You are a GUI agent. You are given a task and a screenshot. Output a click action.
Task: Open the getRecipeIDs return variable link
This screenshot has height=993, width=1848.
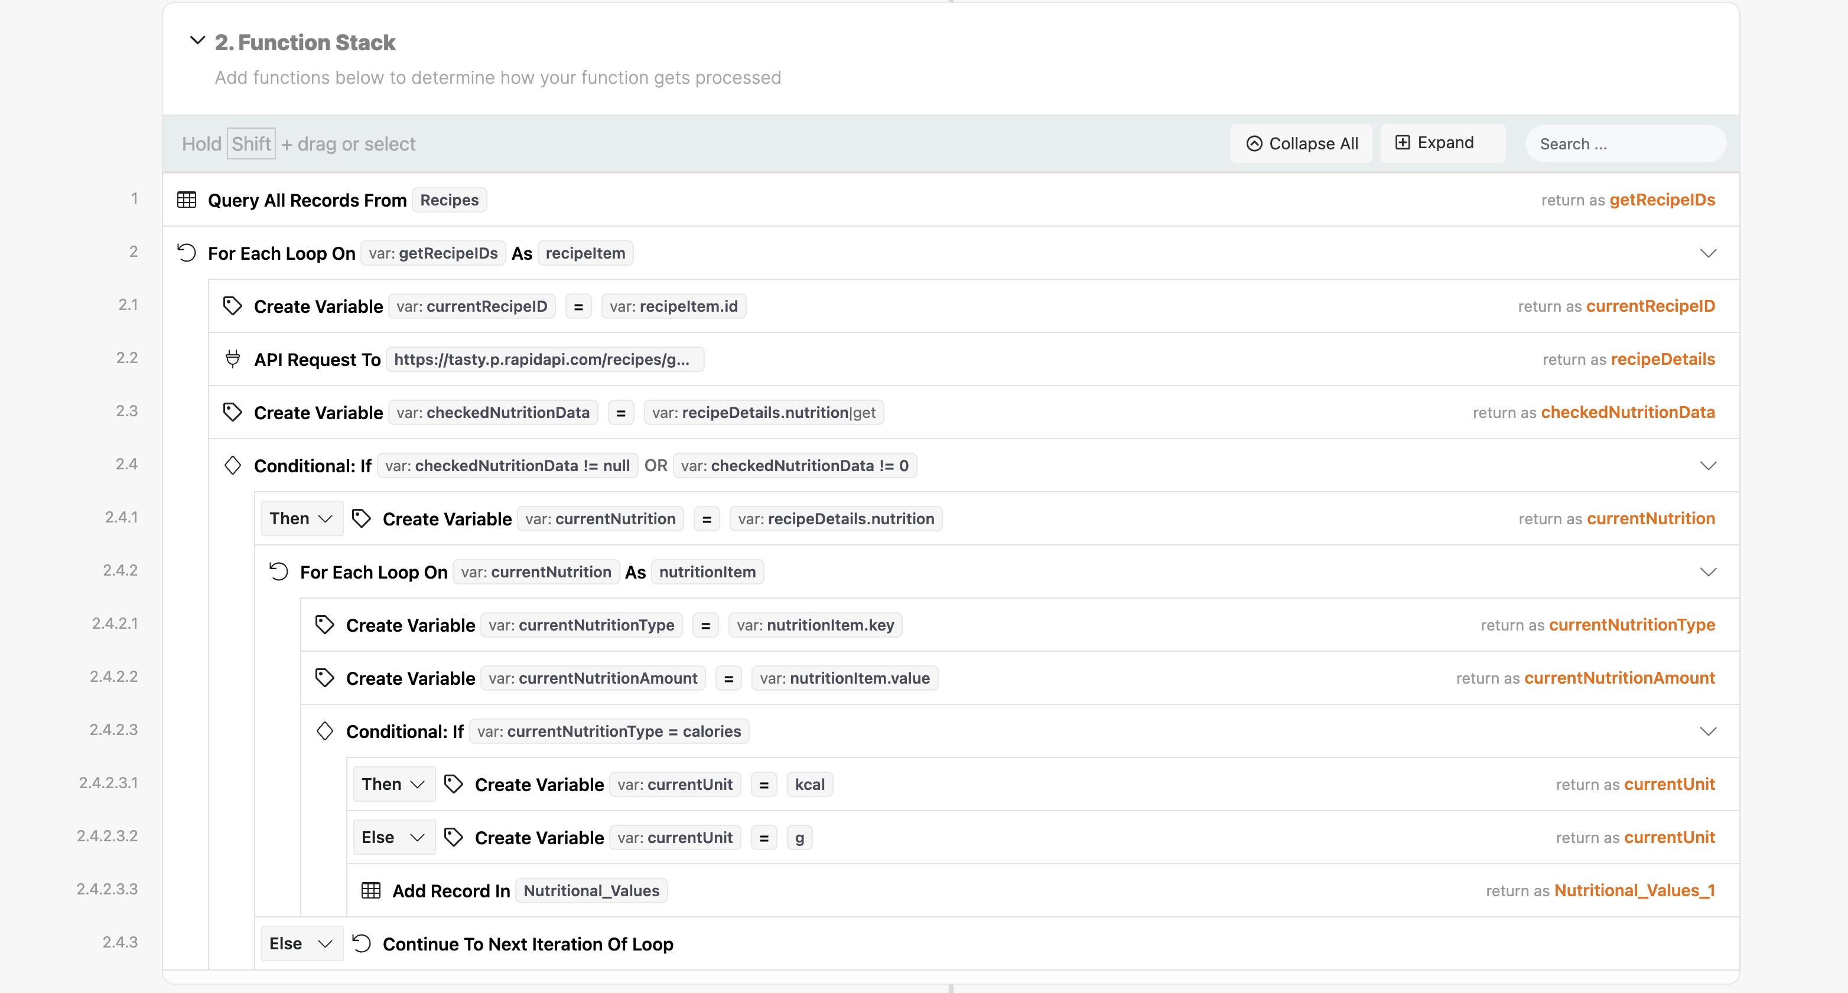pyautogui.click(x=1661, y=200)
